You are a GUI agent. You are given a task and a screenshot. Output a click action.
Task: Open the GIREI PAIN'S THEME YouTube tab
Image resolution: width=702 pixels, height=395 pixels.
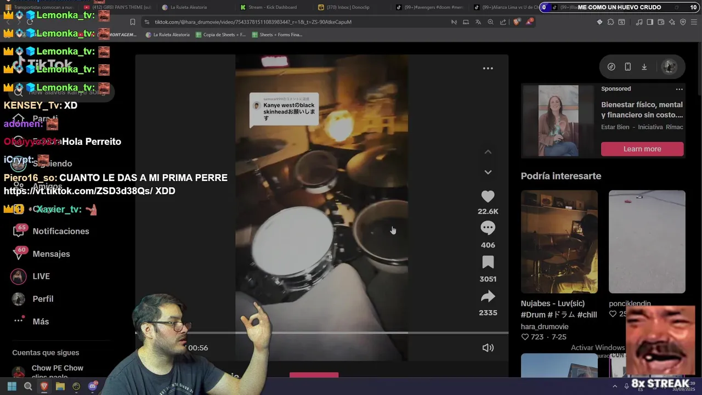tap(117, 7)
